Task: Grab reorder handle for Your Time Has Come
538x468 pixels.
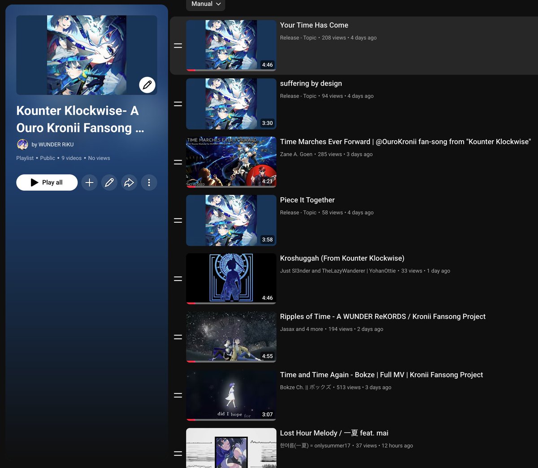Action: pyautogui.click(x=178, y=46)
